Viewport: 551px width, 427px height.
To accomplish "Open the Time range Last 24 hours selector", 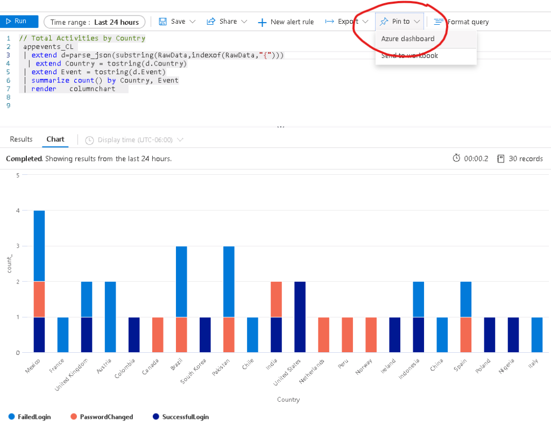I will click(94, 22).
